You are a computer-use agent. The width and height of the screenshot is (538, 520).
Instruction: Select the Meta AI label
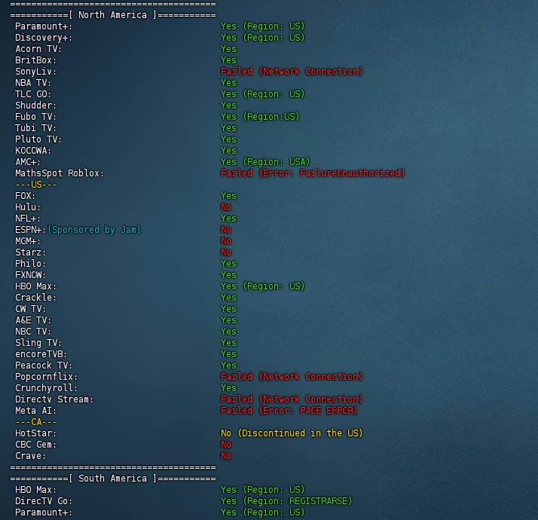click(x=35, y=411)
